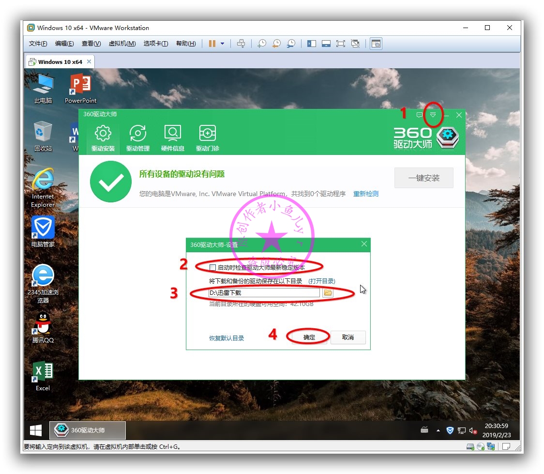Open the 驱动安装 section
This screenshot has width=544, height=474.
tap(103, 138)
